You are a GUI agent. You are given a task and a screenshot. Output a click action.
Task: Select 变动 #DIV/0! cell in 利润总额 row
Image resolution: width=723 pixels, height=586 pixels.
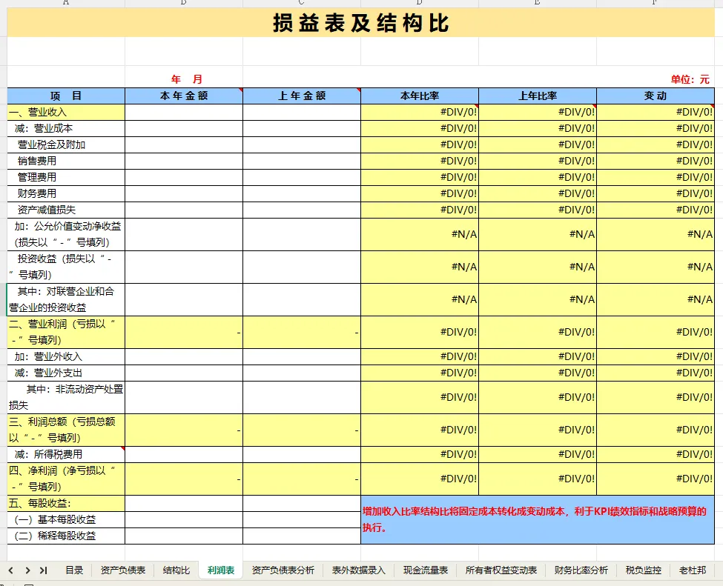pyautogui.click(x=656, y=430)
